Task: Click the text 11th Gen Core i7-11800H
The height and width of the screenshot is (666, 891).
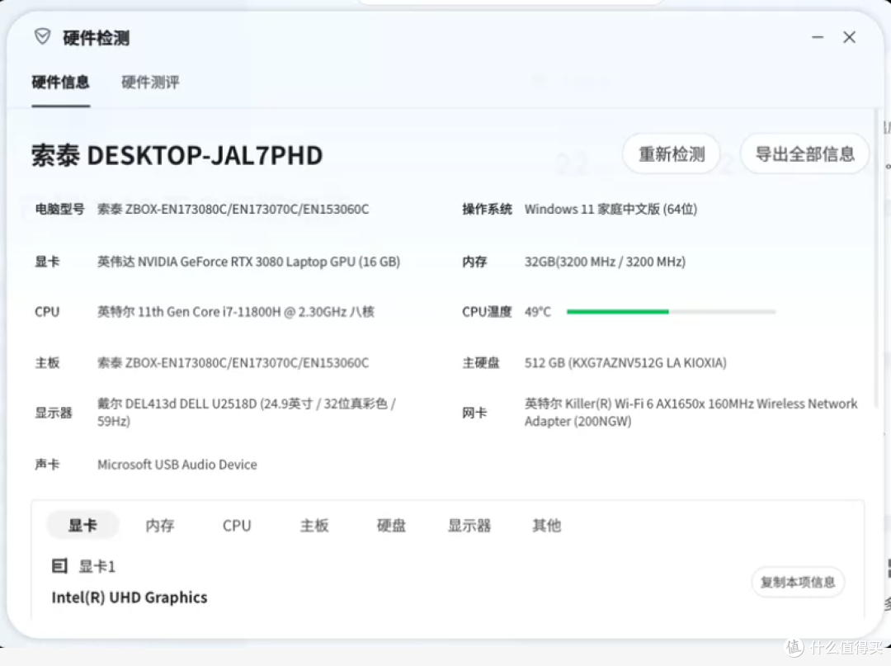Action: coord(210,311)
